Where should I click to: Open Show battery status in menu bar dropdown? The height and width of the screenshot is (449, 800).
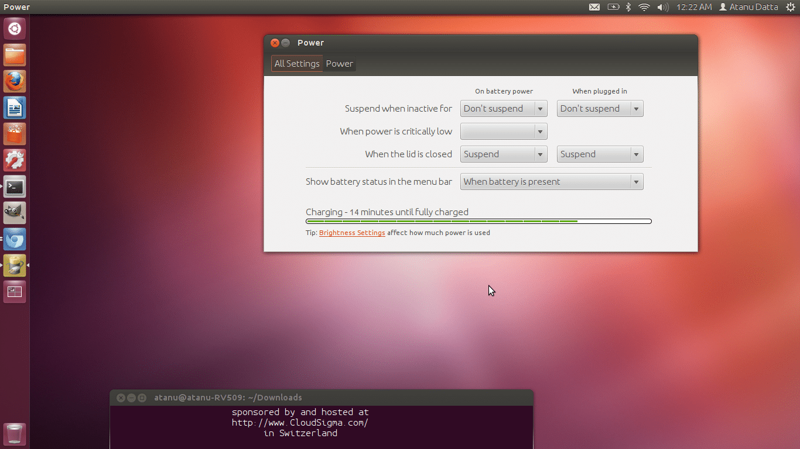point(552,182)
